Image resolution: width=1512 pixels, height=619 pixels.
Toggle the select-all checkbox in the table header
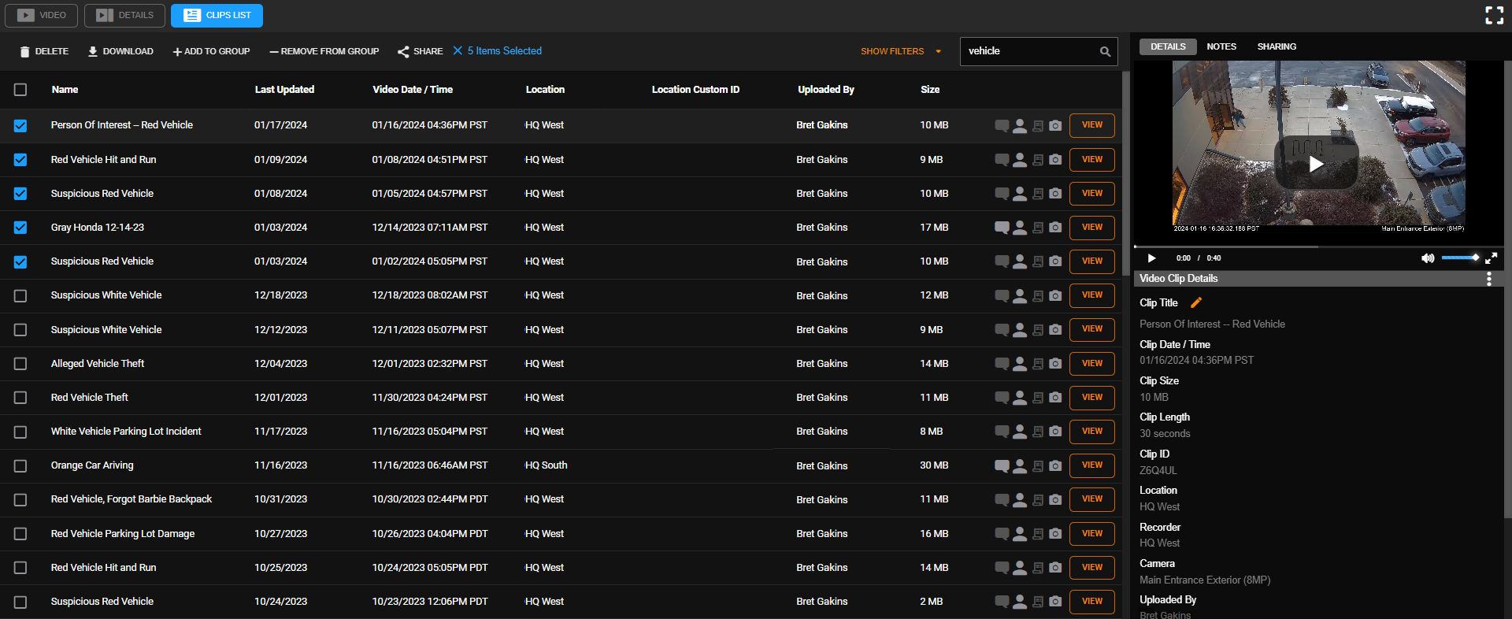(20, 90)
